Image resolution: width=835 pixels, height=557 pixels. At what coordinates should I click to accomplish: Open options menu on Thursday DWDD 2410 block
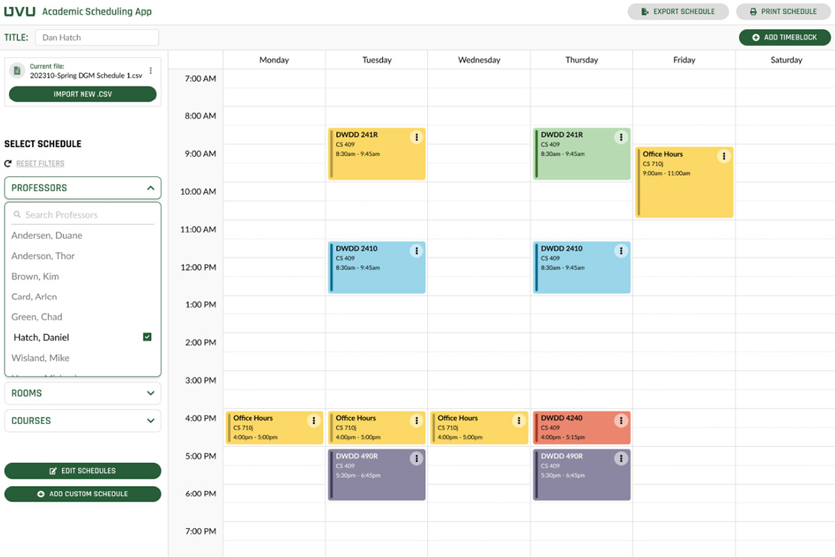(x=621, y=251)
